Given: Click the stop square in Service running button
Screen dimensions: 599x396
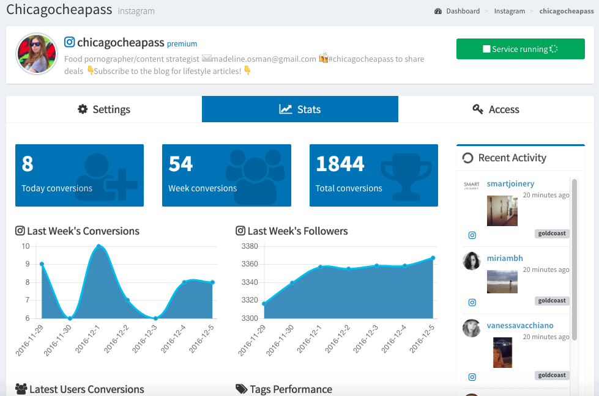Looking at the screenshot, I should (486, 49).
